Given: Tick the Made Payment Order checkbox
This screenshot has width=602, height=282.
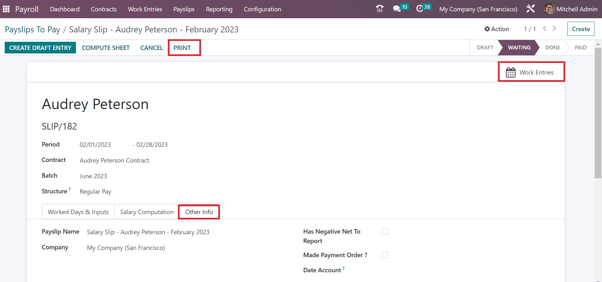Looking at the screenshot, I should [x=385, y=255].
